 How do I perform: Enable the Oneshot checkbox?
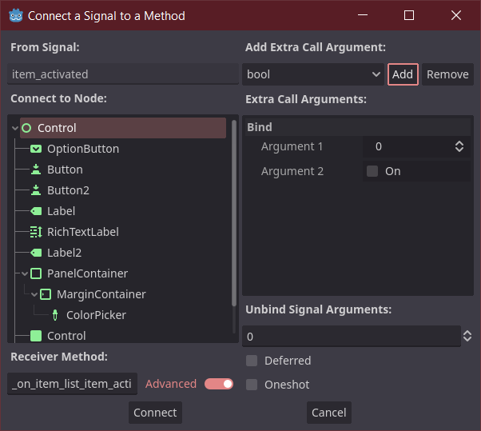(x=252, y=385)
